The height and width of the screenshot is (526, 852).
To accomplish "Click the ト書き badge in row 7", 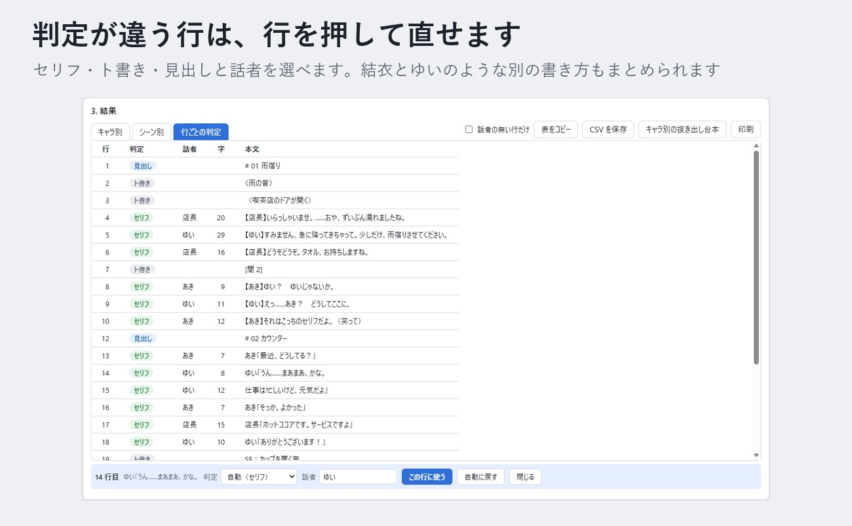I will point(142,270).
